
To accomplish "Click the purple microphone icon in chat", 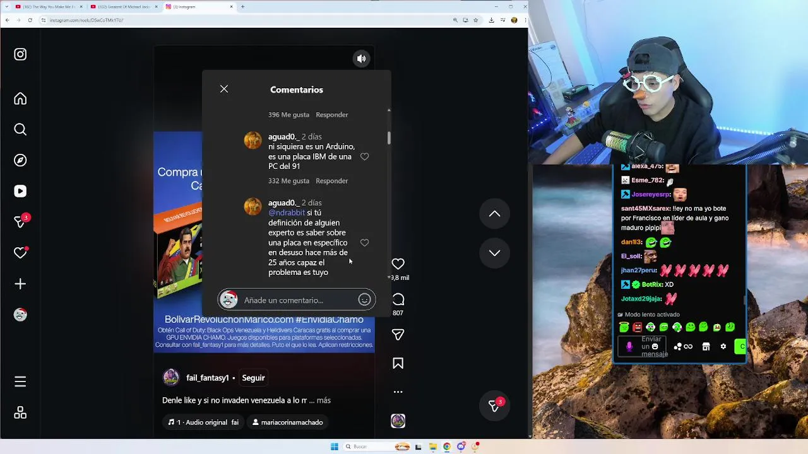I will (x=629, y=346).
